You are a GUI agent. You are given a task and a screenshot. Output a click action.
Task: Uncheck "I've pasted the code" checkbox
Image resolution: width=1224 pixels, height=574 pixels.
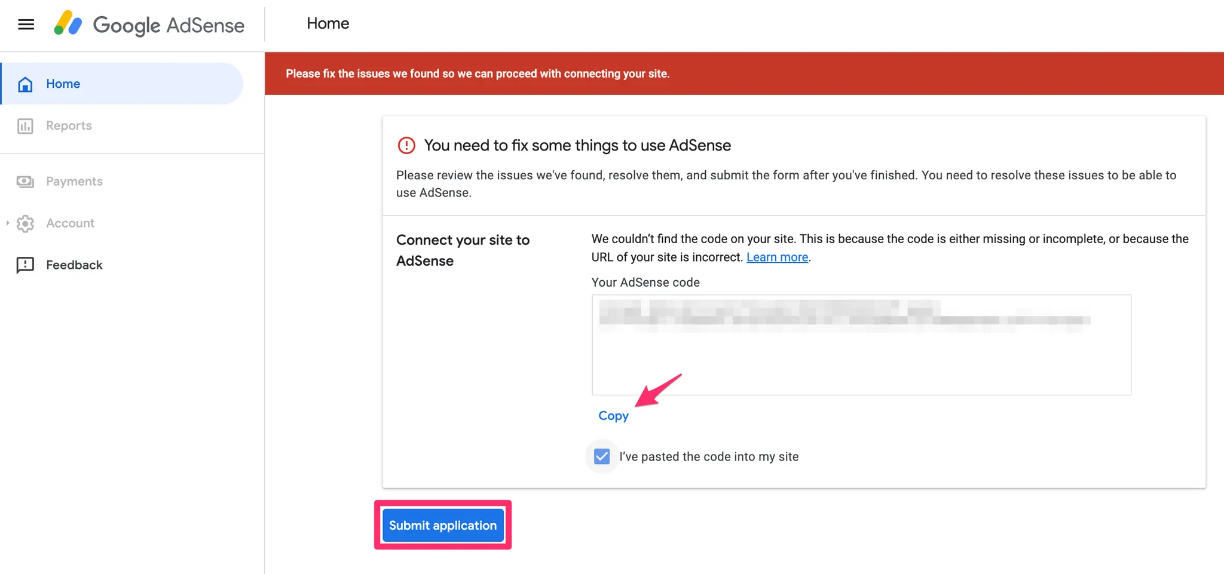(x=602, y=457)
